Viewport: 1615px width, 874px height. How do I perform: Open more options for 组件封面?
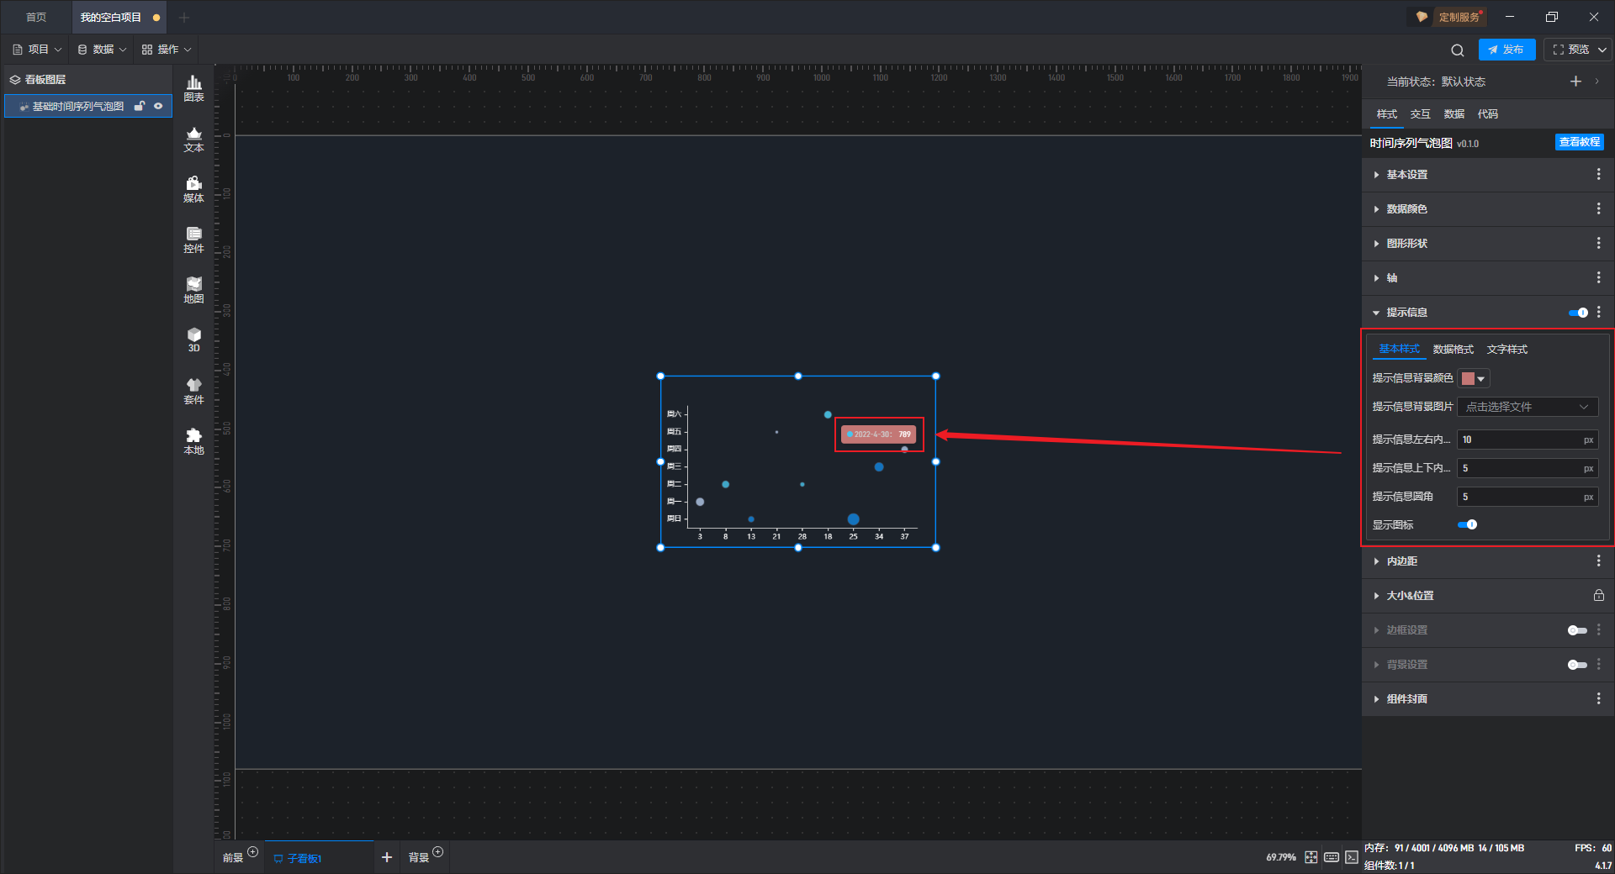(1598, 698)
